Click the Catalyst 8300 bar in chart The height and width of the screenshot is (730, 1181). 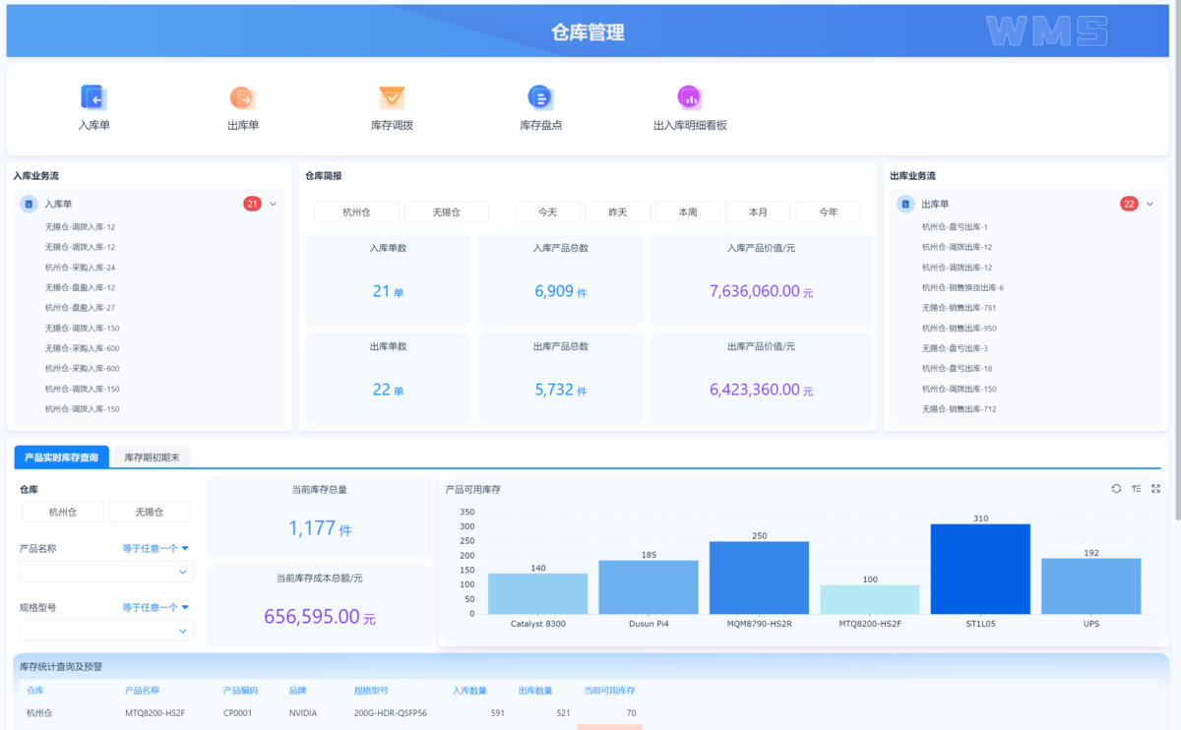point(537,593)
